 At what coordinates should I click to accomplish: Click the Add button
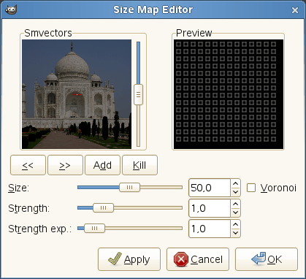102,165
